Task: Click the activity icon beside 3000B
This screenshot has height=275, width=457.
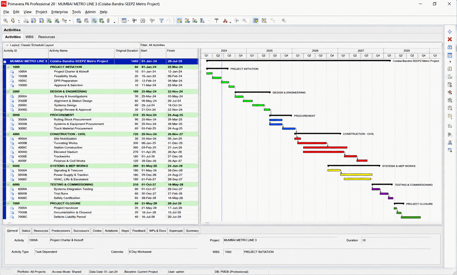Action: tap(12, 124)
